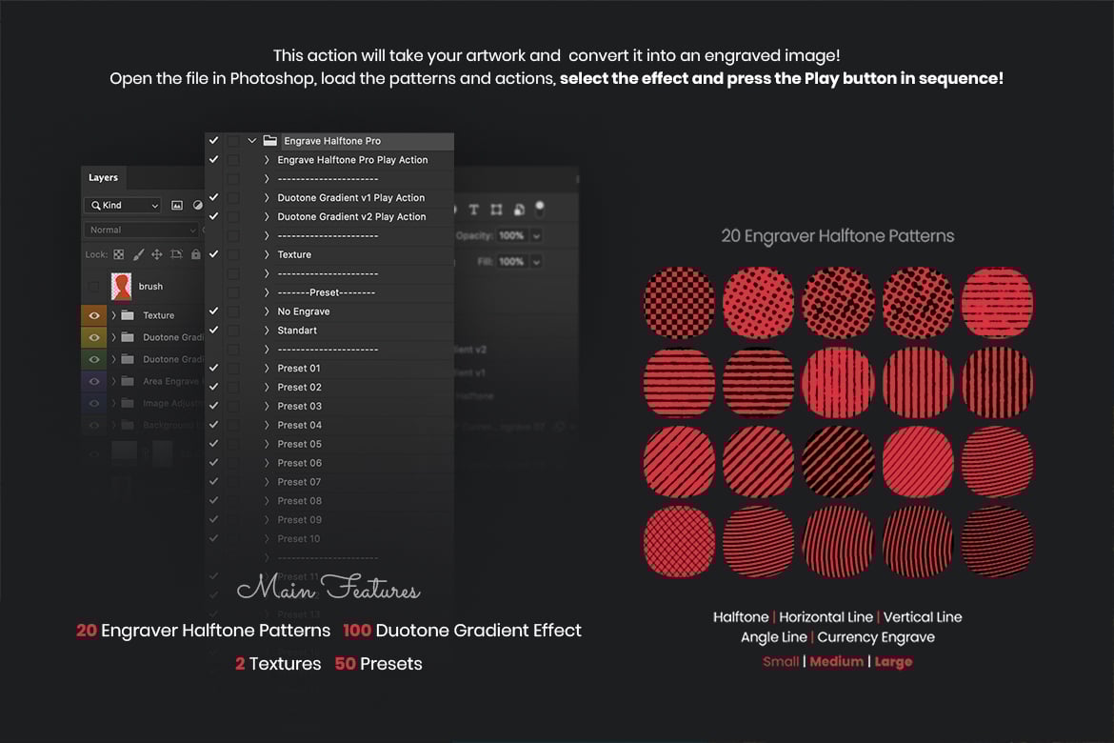Open the Opacity slider dropdown arrow

[x=536, y=235]
